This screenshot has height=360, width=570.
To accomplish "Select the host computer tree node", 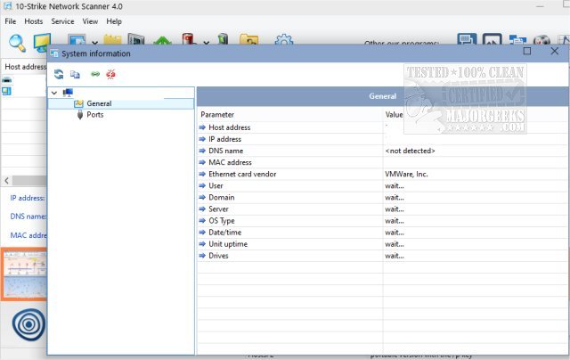I will coord(68,93).
